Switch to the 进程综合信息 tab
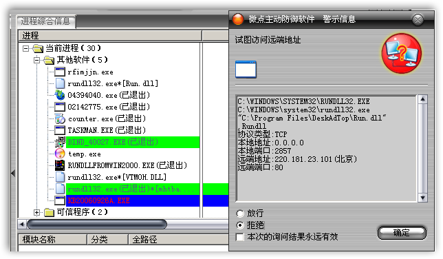 pyautogui.click(x=45, y=21)
